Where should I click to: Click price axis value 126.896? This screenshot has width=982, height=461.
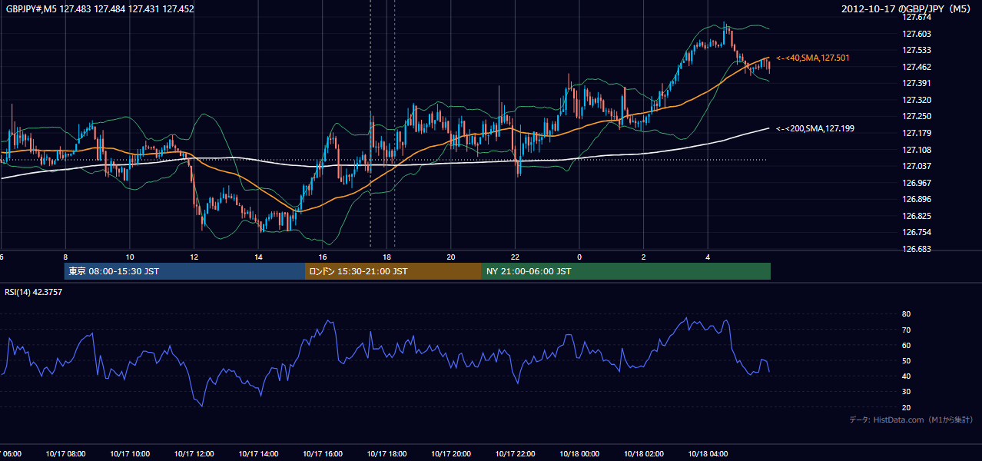tap(917, 200)
